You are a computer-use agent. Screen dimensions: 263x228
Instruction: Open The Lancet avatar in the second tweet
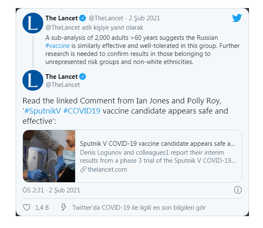click(x=33, y=81)
